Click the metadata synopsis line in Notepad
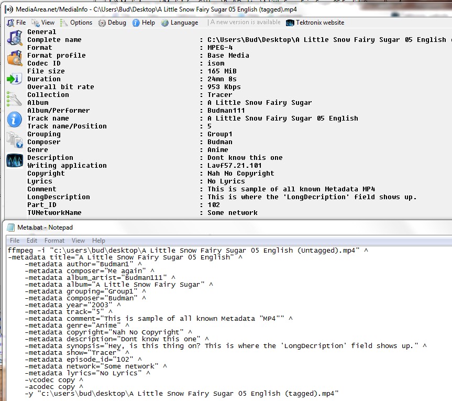452x401 pixels. 225,345
